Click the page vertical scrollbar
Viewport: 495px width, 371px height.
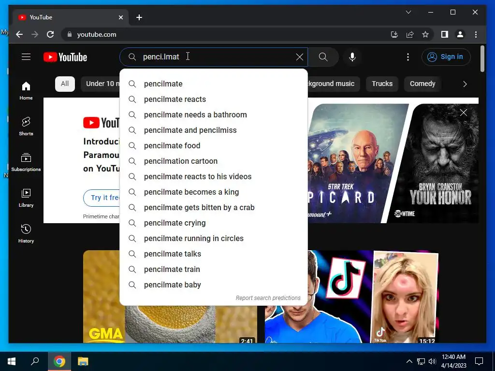[x=482, y=58]
